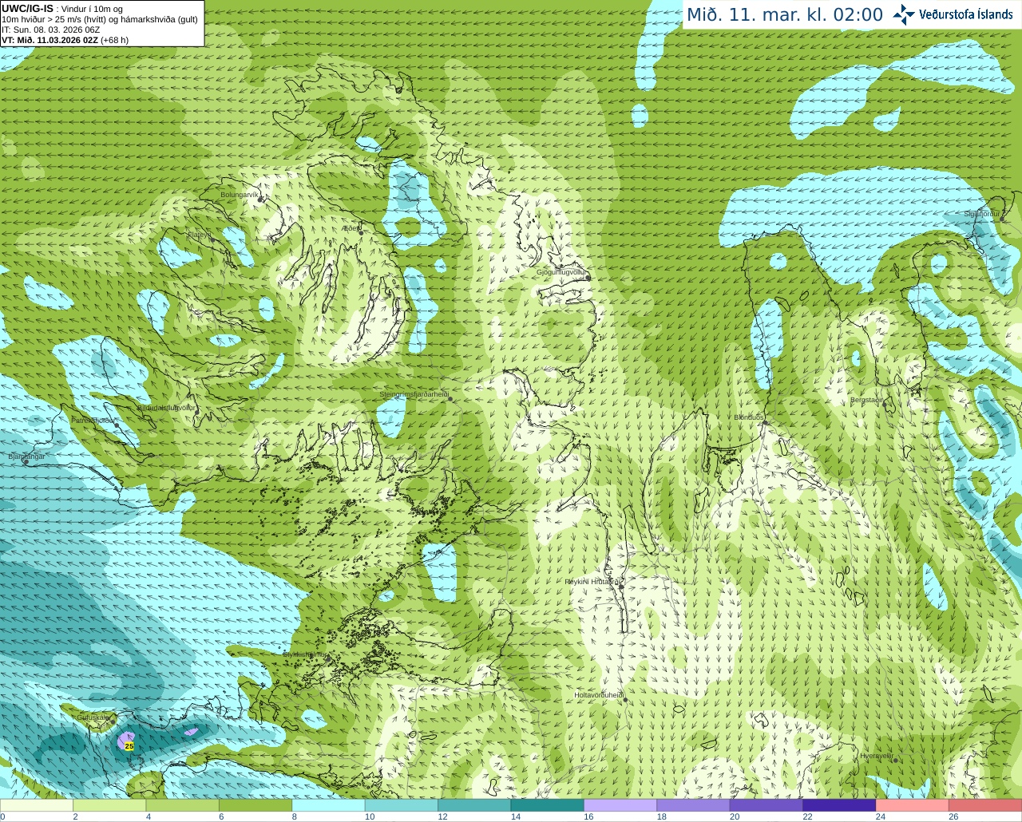Click the yellow 25 gust marker
Viewport: 1022px width, 822px height.
(x=129, y=746)
